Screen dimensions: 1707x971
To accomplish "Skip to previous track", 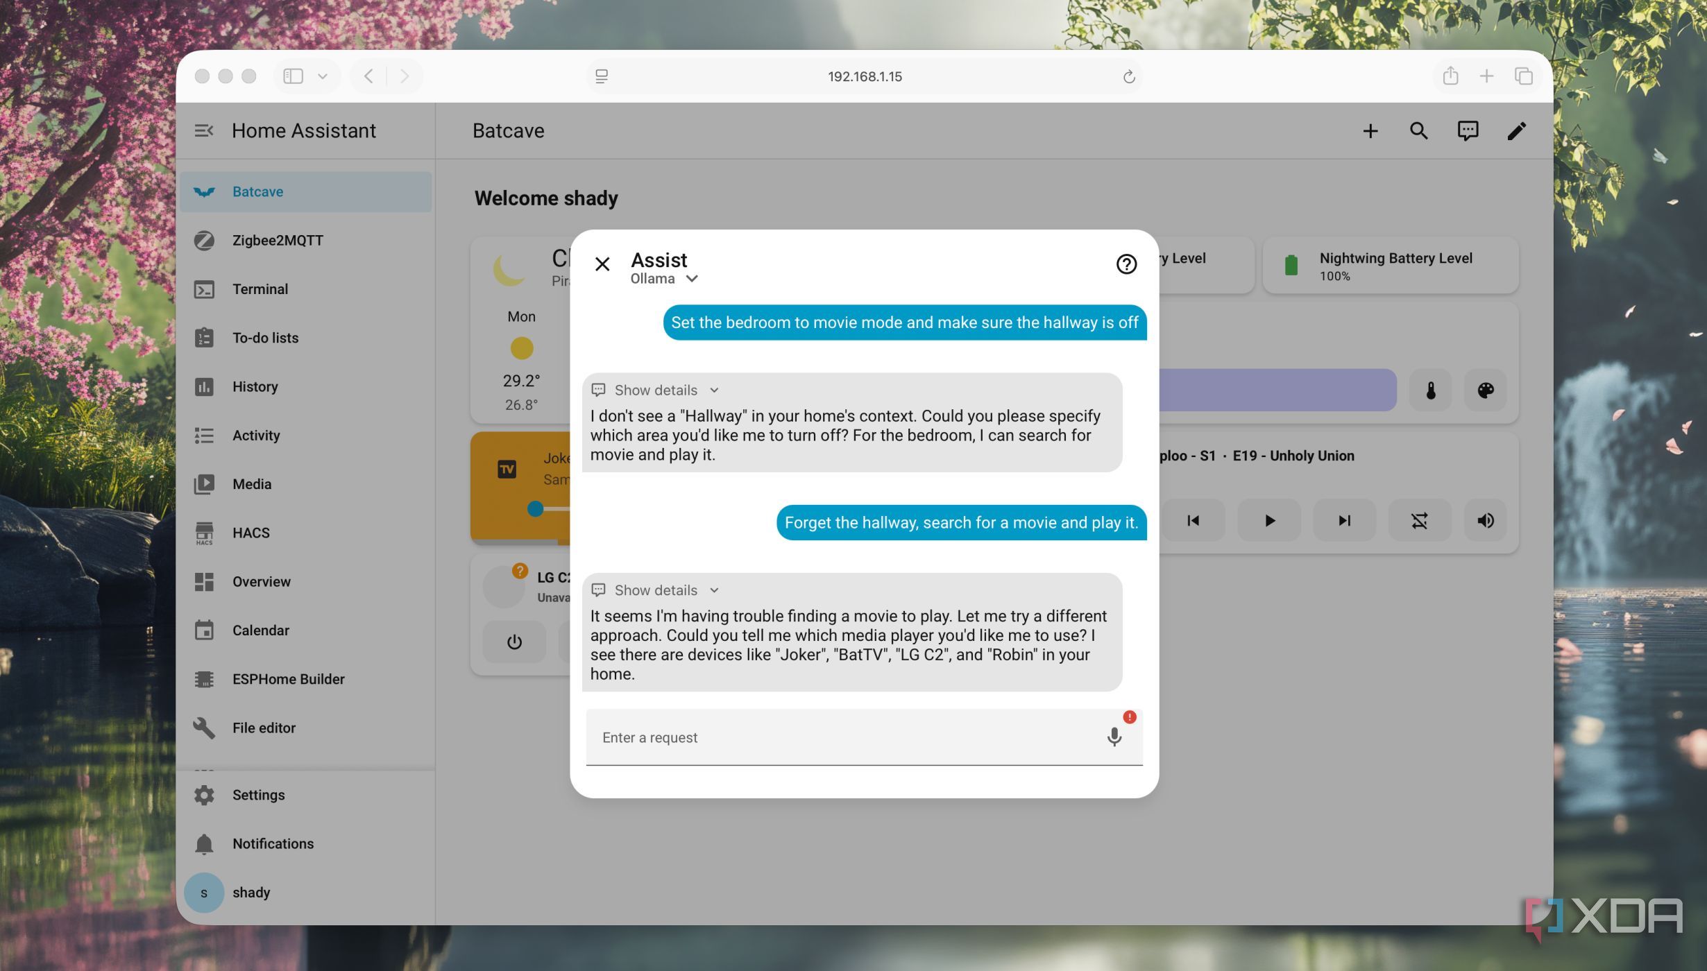I will coord(1193,520).
